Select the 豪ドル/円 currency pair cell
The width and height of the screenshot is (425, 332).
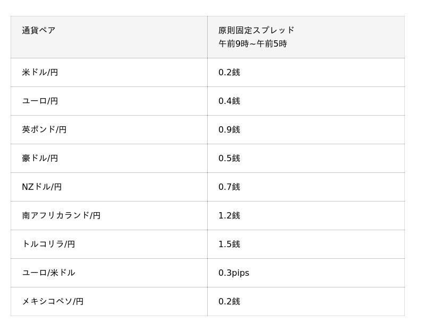coord(40,159)
